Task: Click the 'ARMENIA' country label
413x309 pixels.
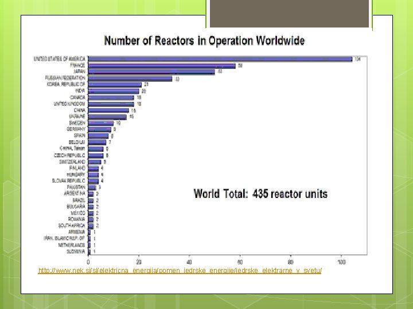Action: (x=77, y=232)
